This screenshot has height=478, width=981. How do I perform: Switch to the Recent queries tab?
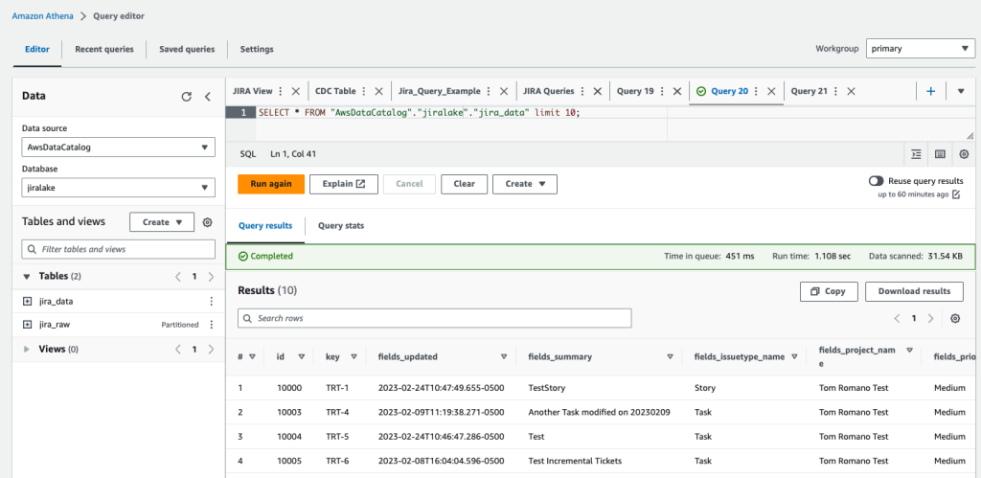coord(104,49)
